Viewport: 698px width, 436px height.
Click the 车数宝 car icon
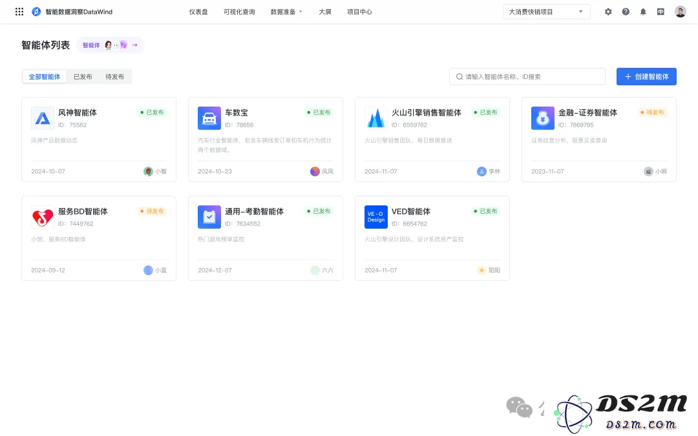(x=209, y=118)
